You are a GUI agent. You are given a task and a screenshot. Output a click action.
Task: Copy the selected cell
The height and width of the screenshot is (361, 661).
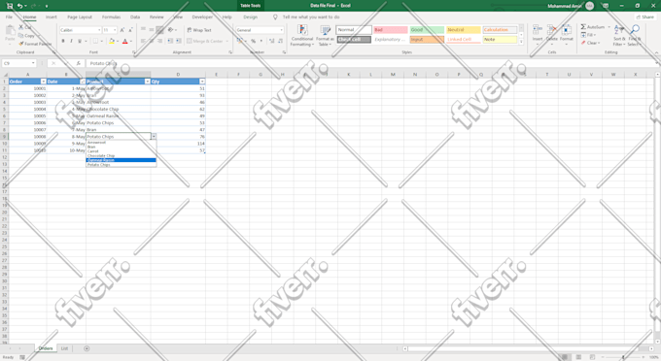(x=26, y=35)
